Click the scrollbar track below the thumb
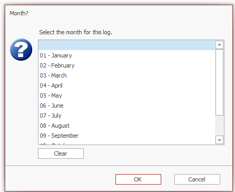Image resolution: width=235 pixels, height=192 pixels. (x=219, y=126)
